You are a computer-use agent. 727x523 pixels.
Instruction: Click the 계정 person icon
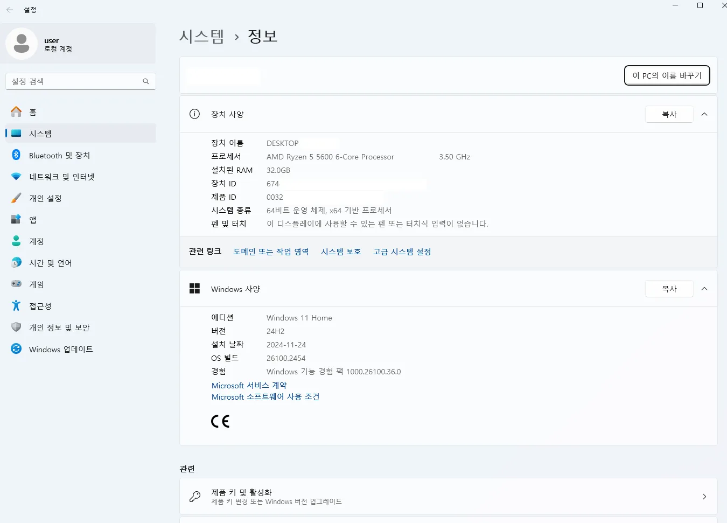pyautogui.click(x=17, y=241)
